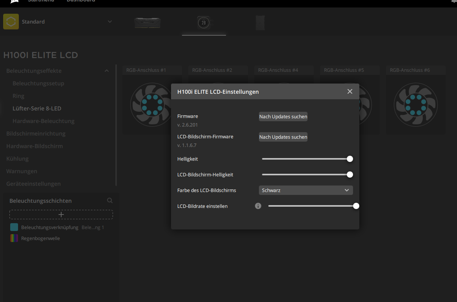Close the H100i ELITE LCD-Einstellungen dialog
The height and width of the screenshot is (302, 457).
click(x=350, y=91)
